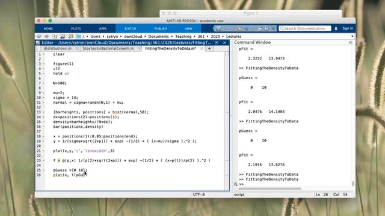Click the plot(x,y,'r','linewidth',3) line
The height and width of the screenshot is (216, 385).
(x=84, y=151)
